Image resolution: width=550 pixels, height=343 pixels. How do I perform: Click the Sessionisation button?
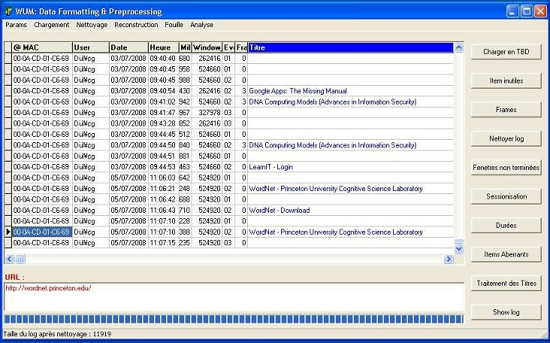[x=506, y=196]
